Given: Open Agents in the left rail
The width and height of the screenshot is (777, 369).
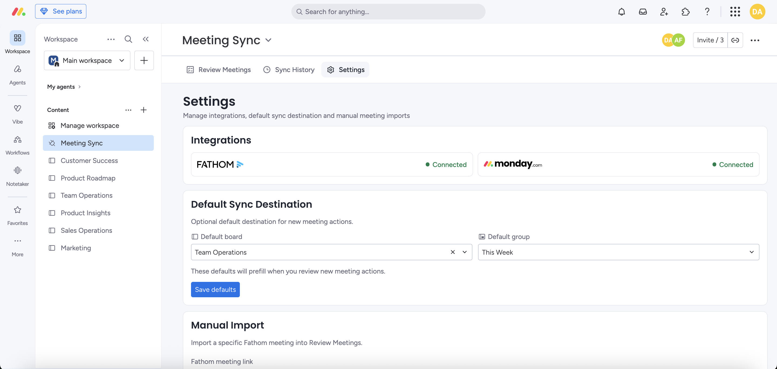Looking at the screenshot, I should (x=18, y=75).
